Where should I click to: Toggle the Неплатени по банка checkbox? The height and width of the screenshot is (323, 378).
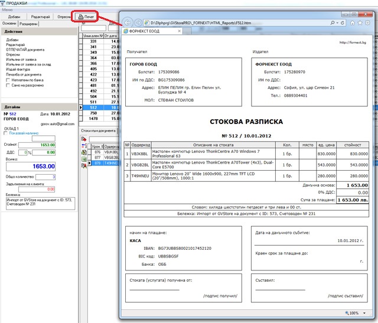pos(8,80)
